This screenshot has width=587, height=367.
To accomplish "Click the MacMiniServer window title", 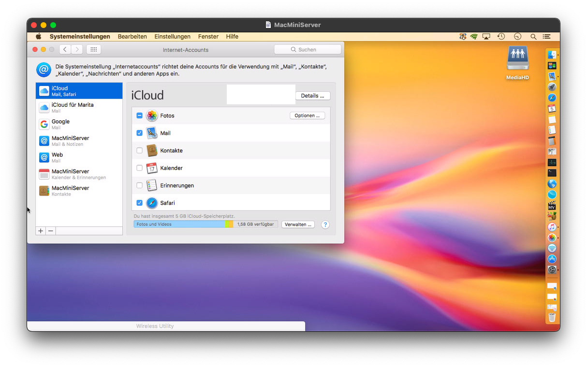I will point(297,25).
